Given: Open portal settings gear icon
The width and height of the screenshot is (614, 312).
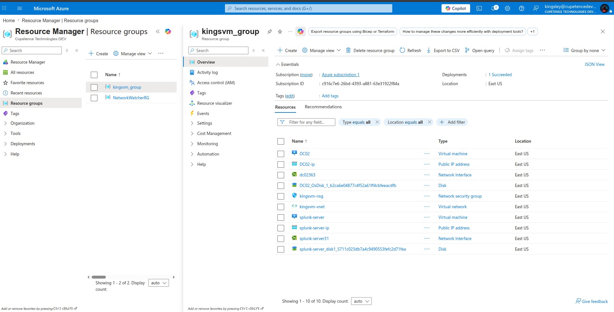Looking at the screenshot, I should point(507,8).
